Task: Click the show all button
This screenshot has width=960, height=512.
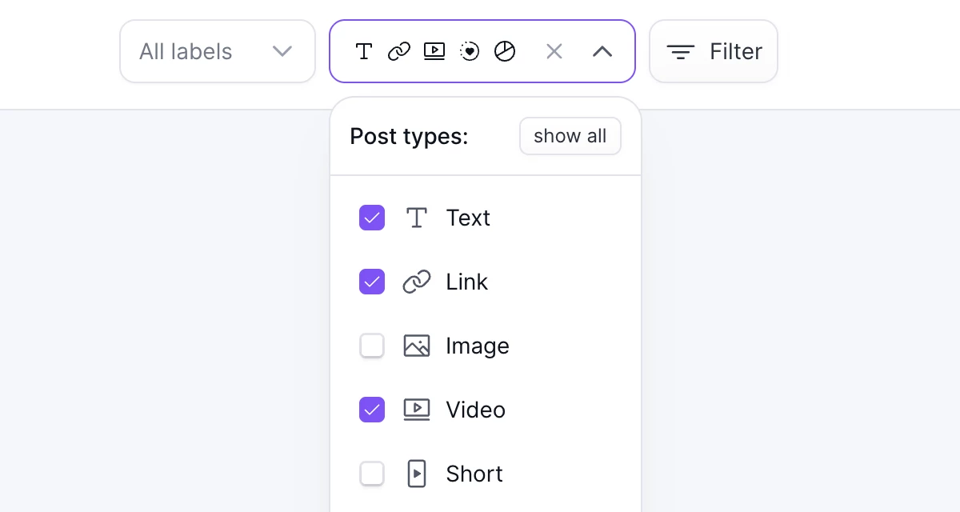Action: [570, 136]
